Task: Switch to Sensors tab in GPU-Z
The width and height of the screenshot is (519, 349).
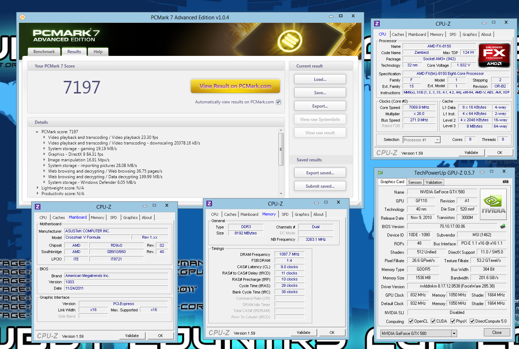Action: coord(415,182)
